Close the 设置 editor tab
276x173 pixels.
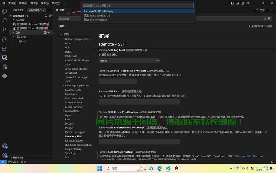click(x=73, y=10)
